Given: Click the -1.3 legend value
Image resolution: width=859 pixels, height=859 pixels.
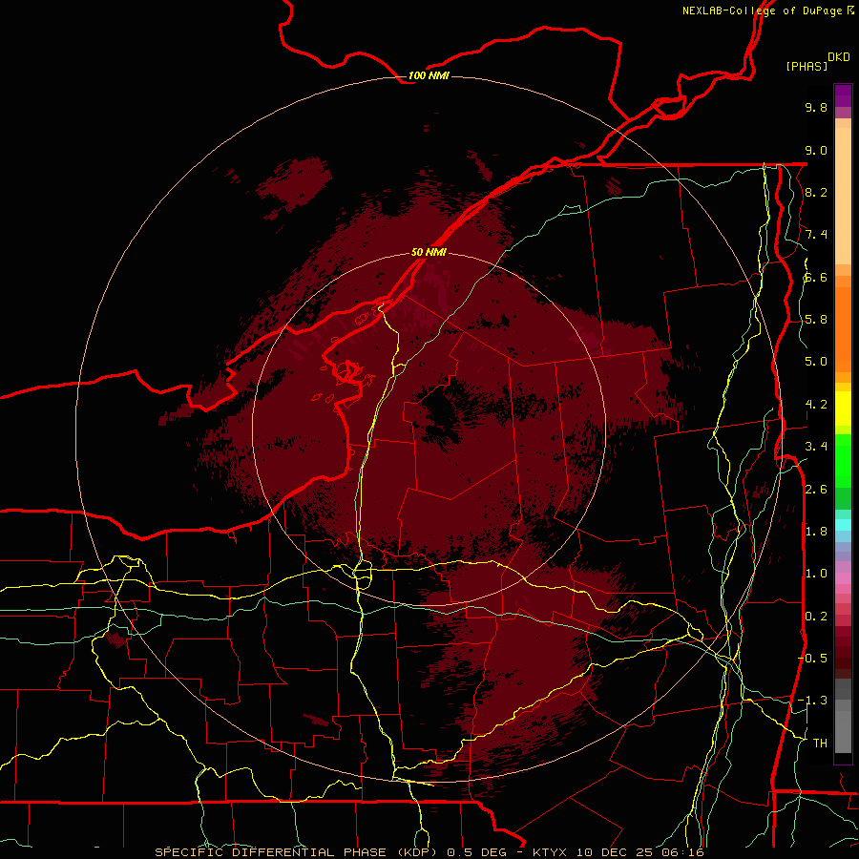Looking at the screenshot, I should [812, 701].
